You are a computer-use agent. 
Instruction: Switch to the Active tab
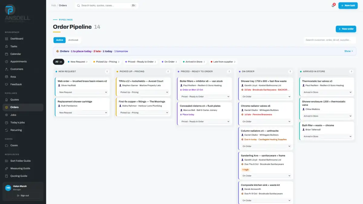(x=60, y=40)
